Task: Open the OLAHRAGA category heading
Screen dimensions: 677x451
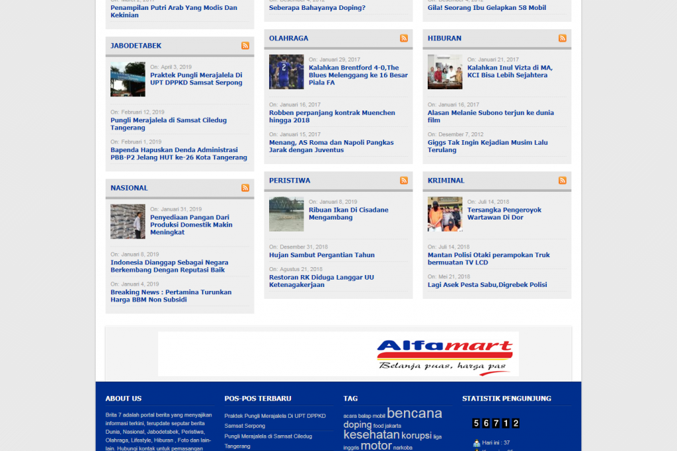Action: [x=288, y=38]
